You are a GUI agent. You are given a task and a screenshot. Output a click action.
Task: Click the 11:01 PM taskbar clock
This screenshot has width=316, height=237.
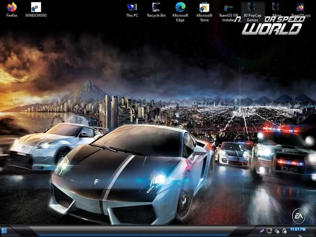[x=298, y=229]
